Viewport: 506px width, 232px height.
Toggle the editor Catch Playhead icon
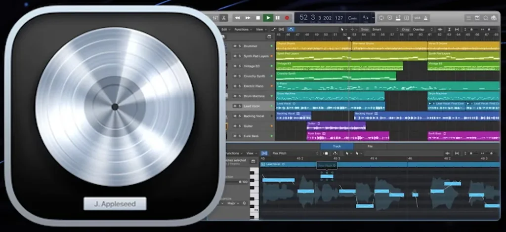tap(336, 154)
